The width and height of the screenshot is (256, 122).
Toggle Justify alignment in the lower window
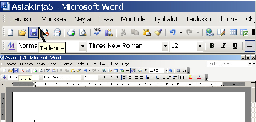click(x=142, y=77)
